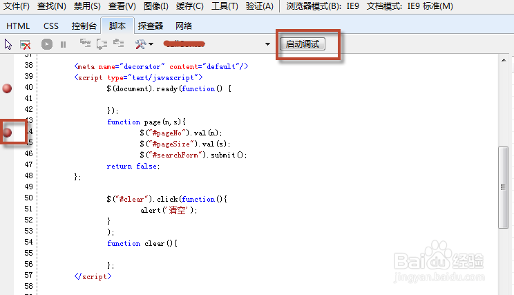Image resolution: width=514 pixels, height=295 pixels.
Task: Click the "return false;" code line
Action: pyautogui.click(x=133, y=166)
